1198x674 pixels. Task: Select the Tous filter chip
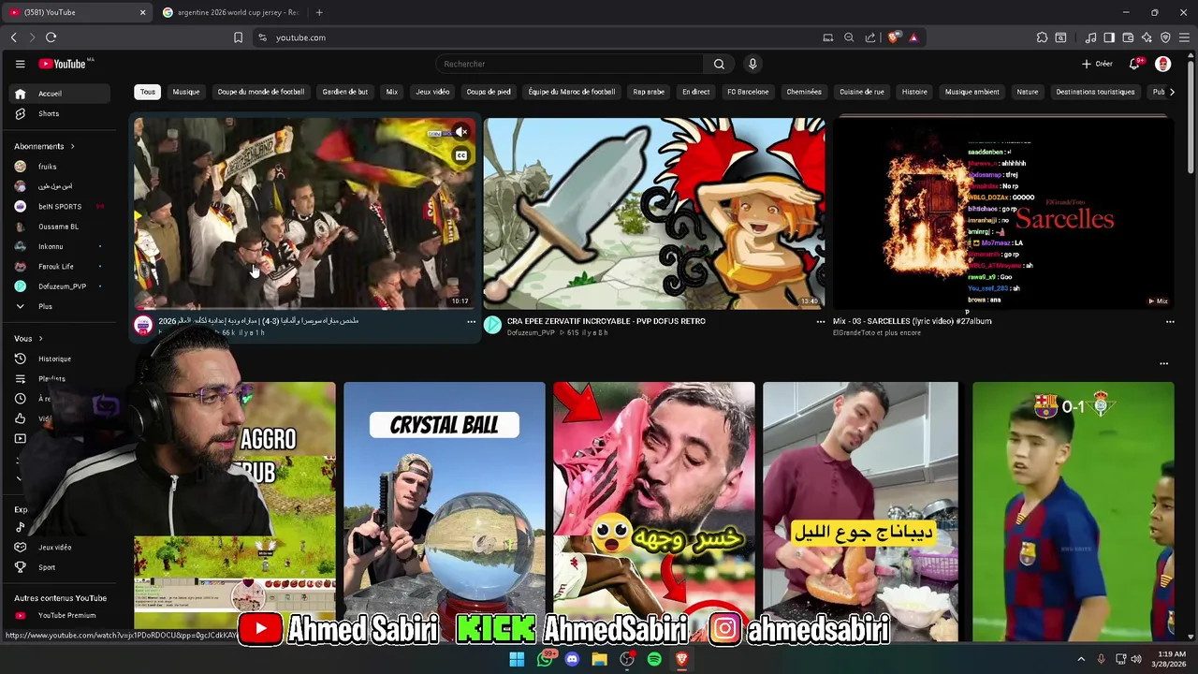(x=148, y=92)
